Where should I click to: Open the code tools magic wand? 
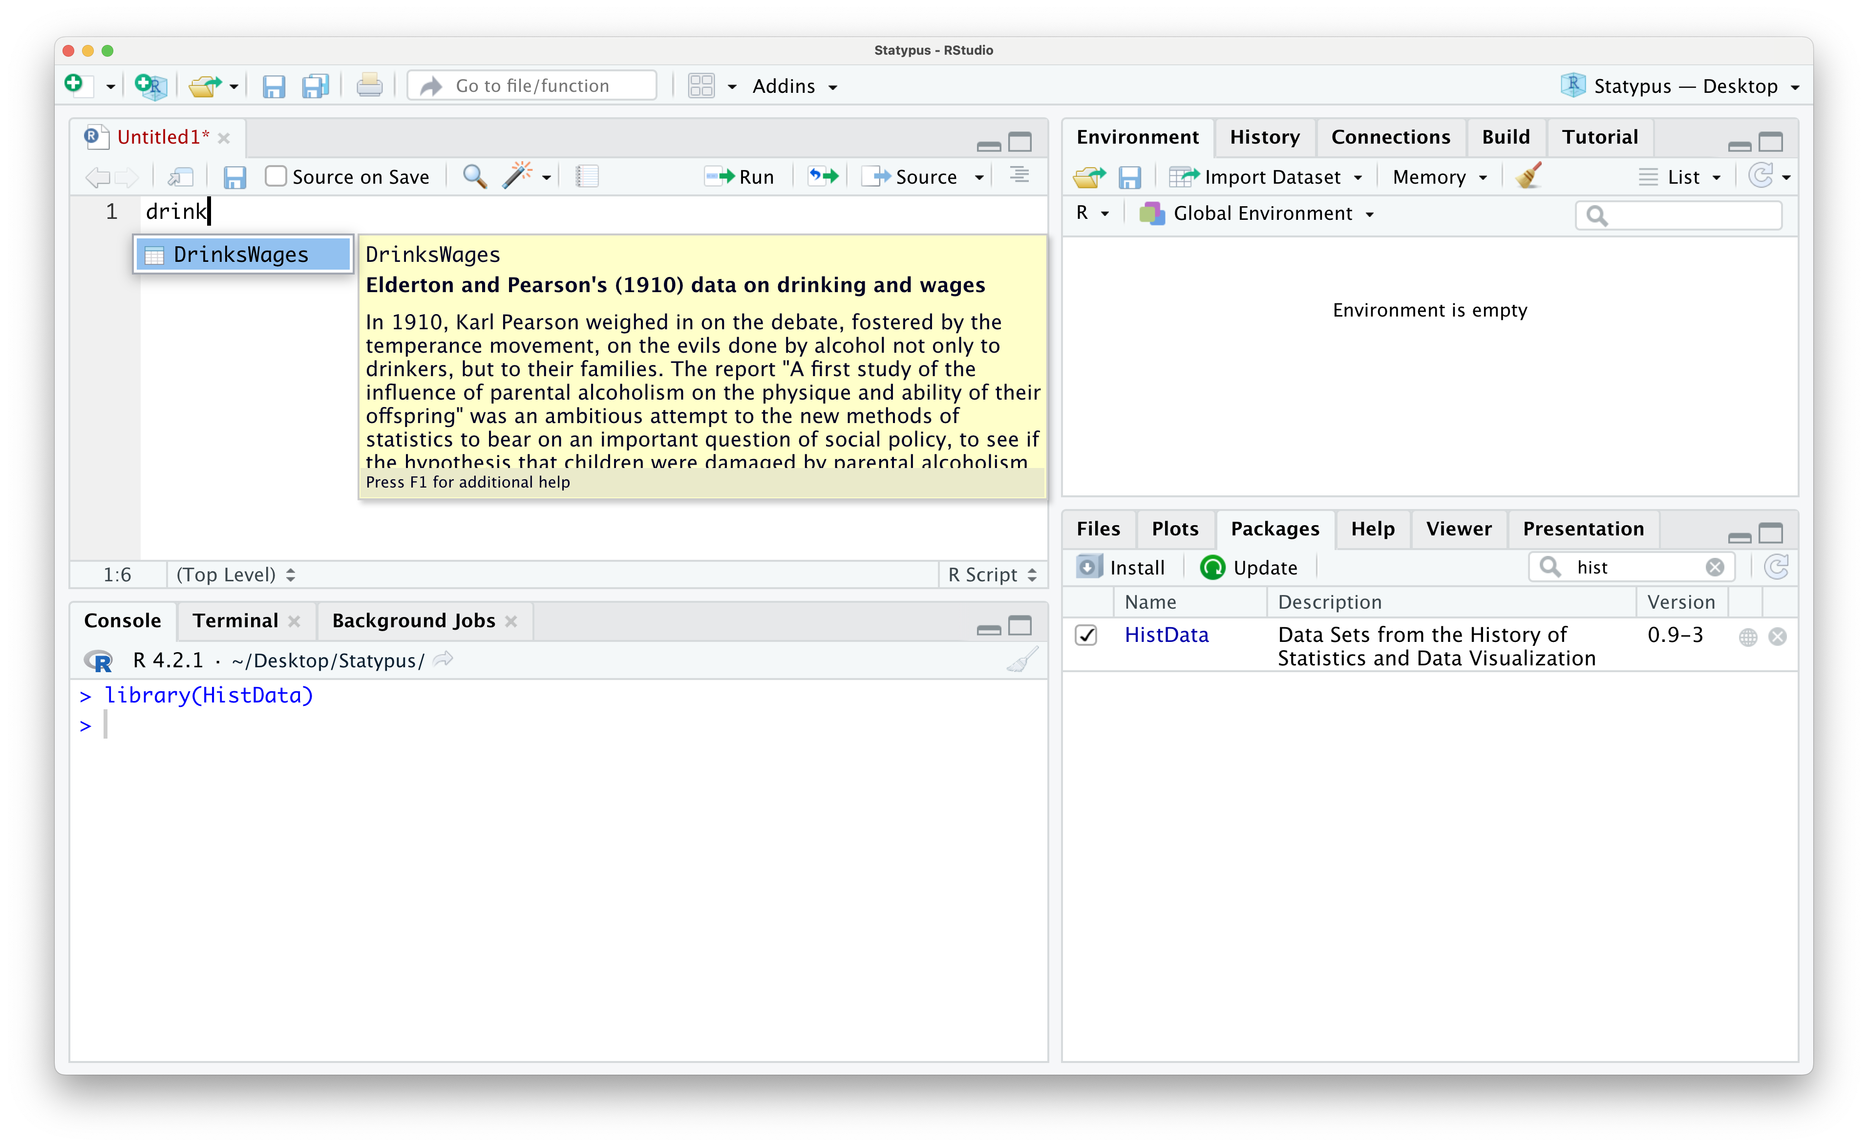517,177
